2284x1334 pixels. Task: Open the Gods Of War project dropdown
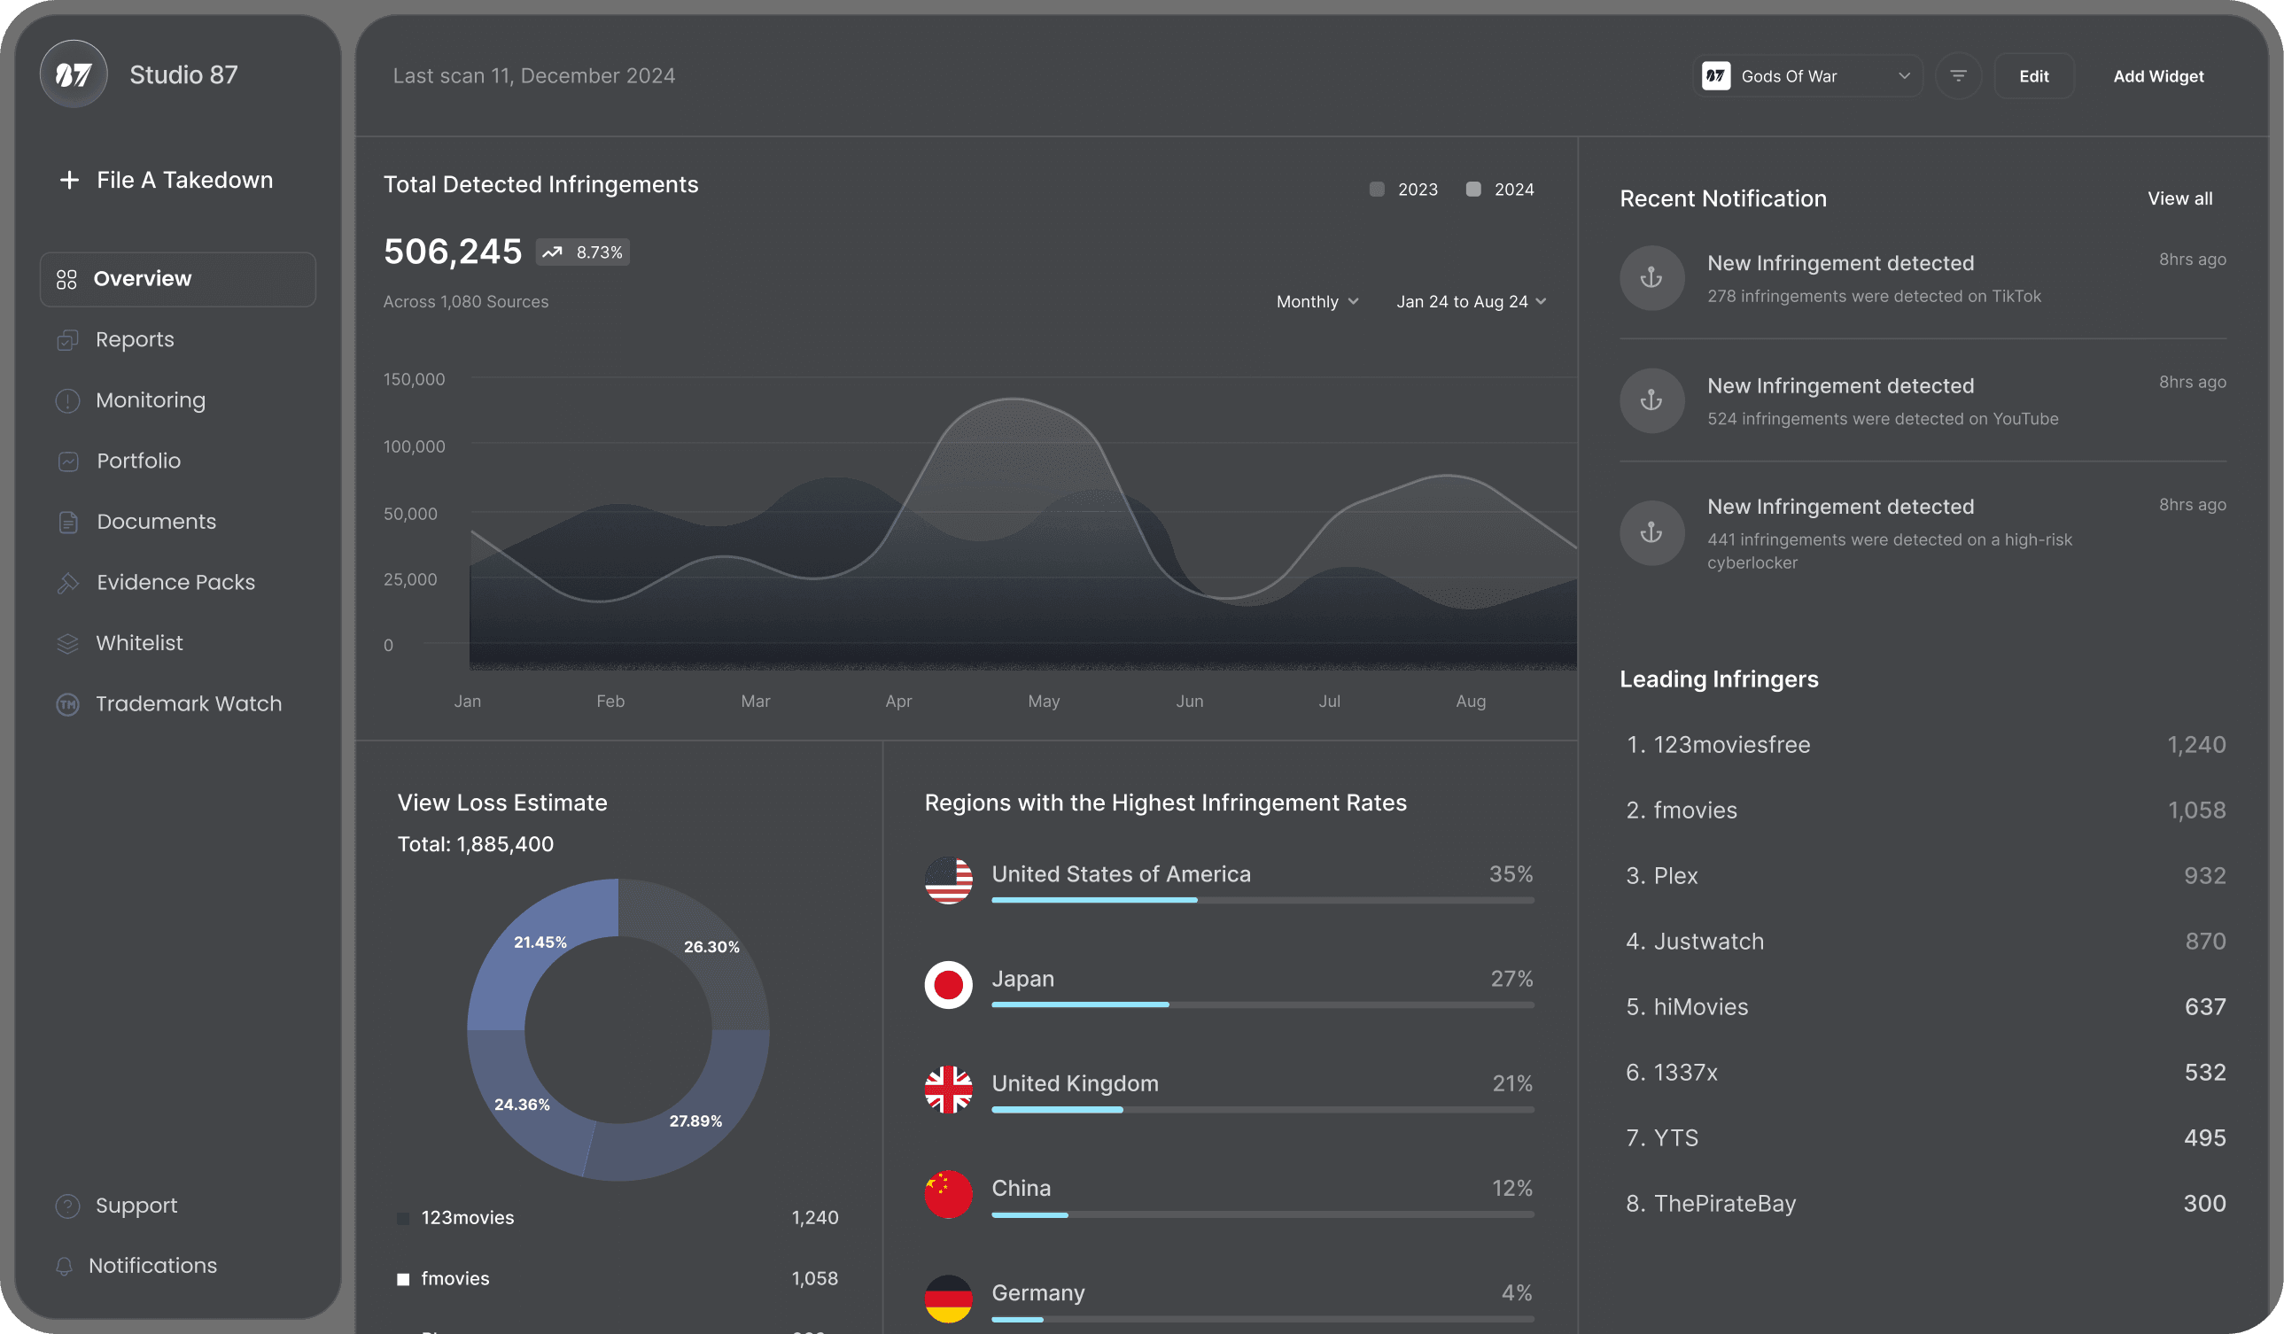[x=1807, y=76]
